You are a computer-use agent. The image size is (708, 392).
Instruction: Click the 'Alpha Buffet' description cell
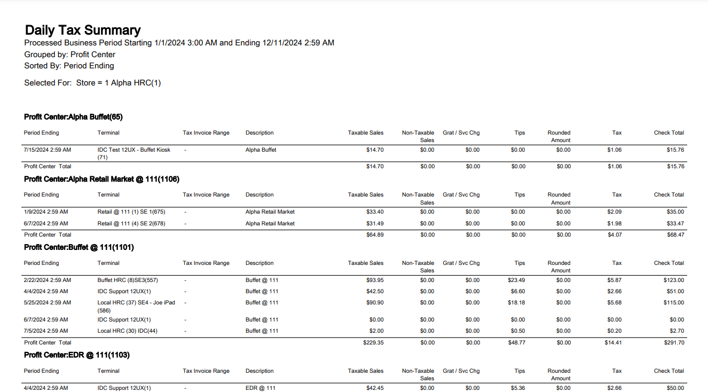261,150
